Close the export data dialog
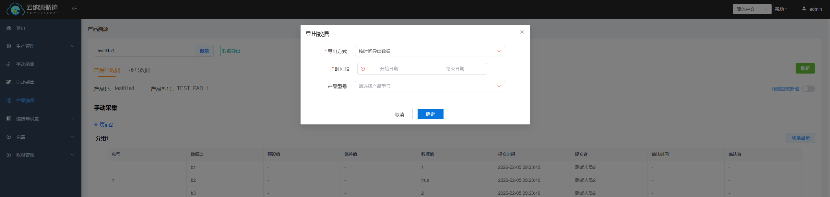The height and width of the screenshot is (197, 830). click(x=522, y=32)
